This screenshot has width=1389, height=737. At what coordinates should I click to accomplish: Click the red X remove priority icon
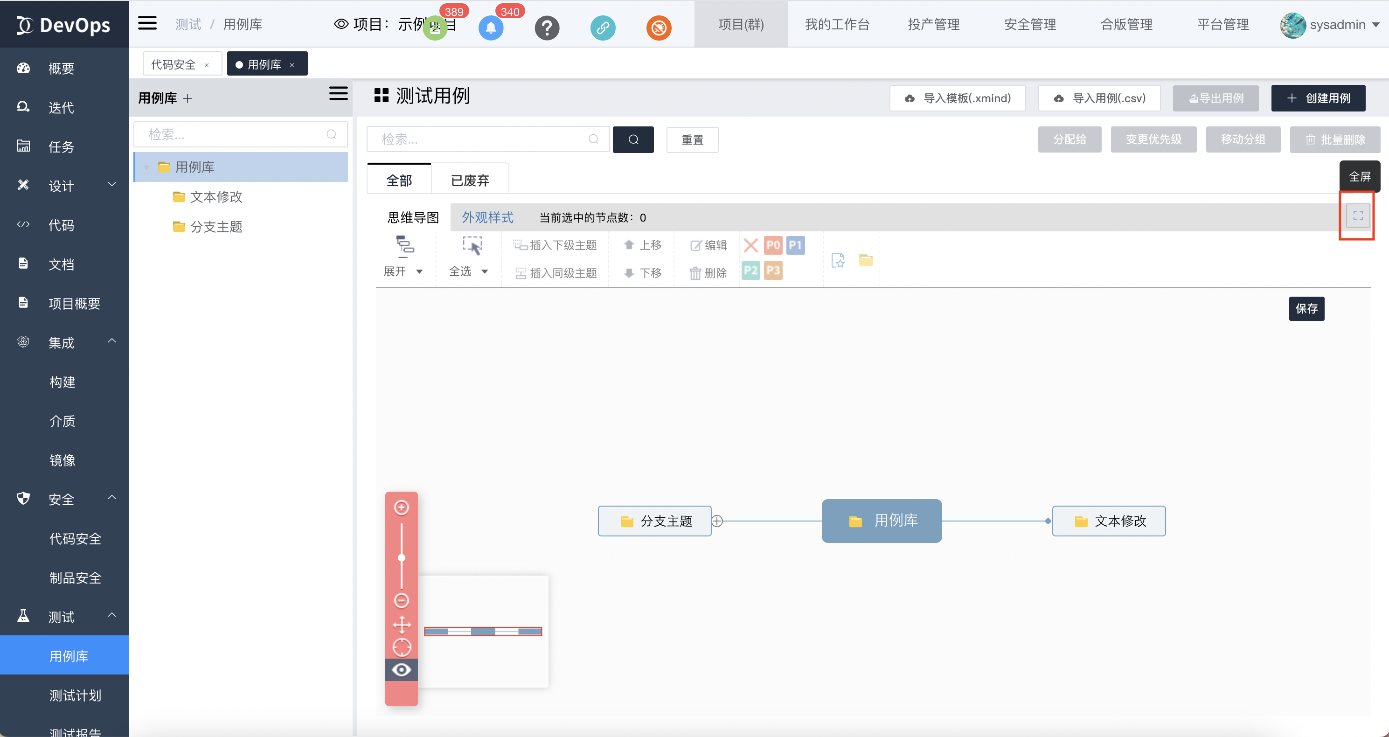750,245
